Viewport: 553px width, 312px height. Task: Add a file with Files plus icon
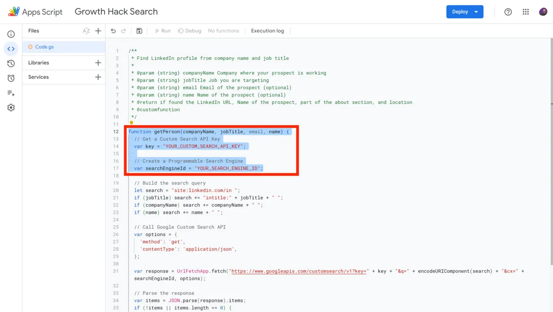98,31
